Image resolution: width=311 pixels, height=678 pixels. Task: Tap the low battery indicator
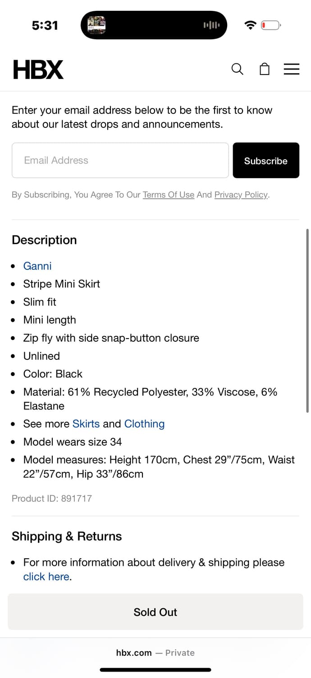pos(271,25)
